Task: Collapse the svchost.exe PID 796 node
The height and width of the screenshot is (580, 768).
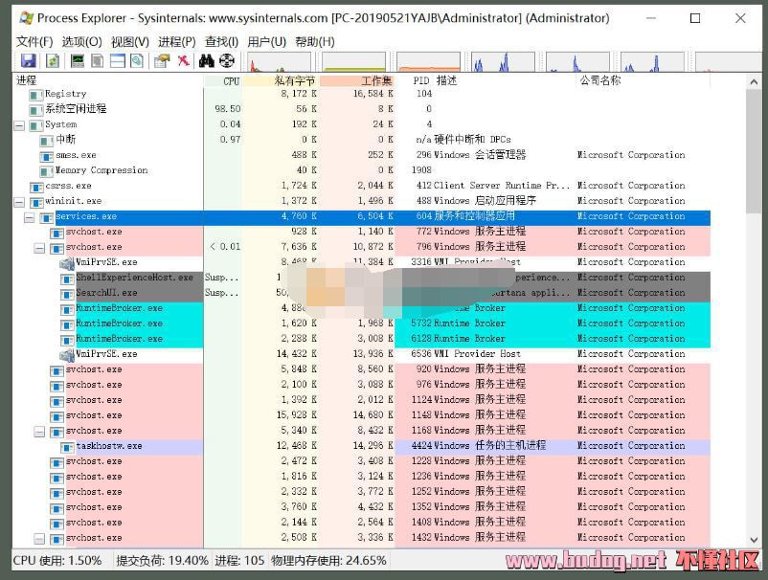Action: coord(39,248)
